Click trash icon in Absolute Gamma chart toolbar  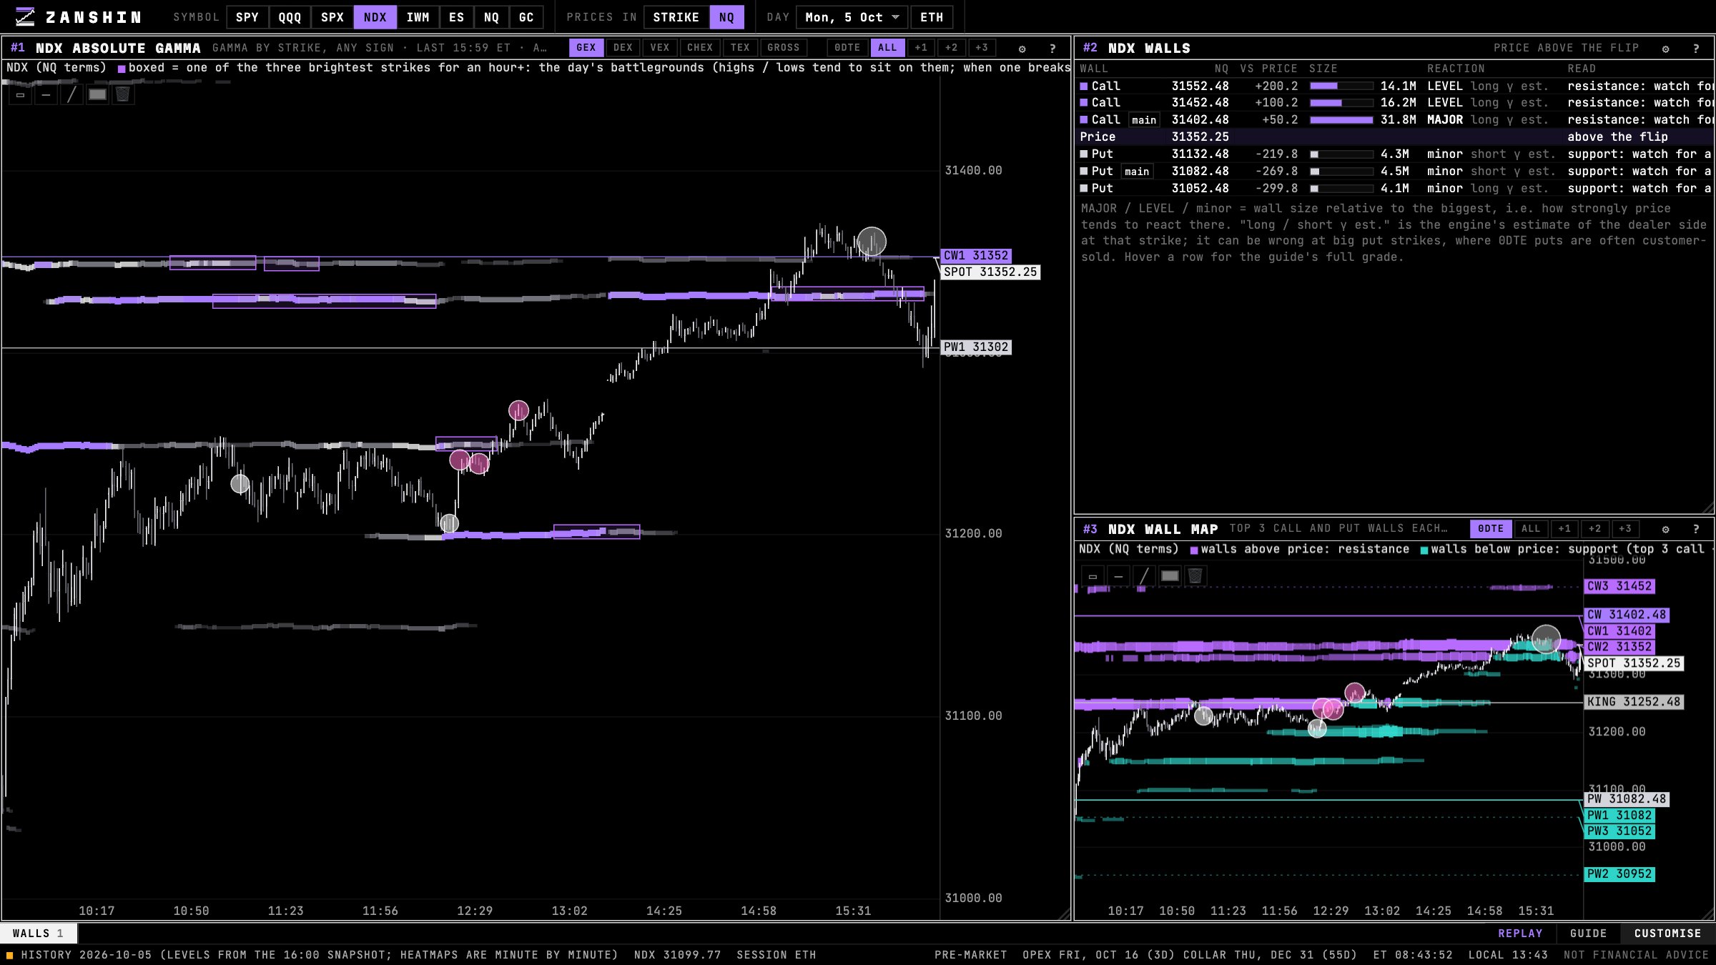(x=123, y=94)
